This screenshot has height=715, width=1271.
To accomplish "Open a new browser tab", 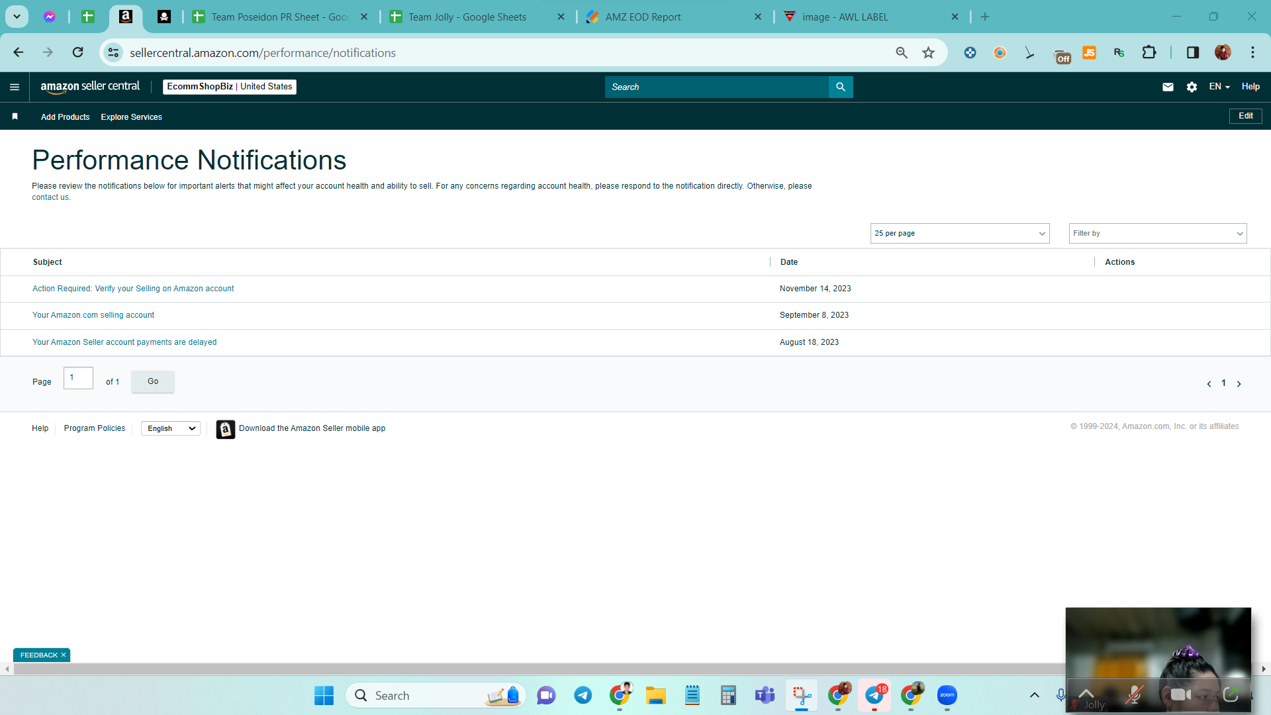I will click(x=985, y=17).
